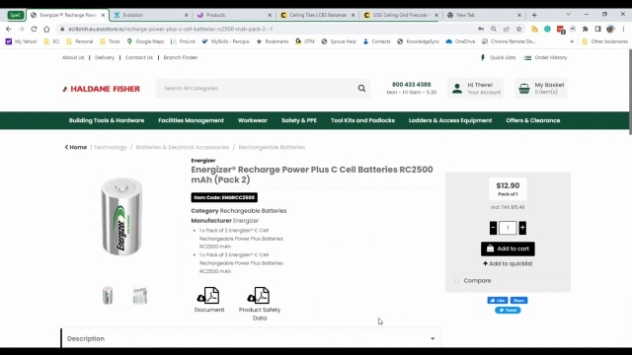This screenshot has height=355, width=632.
Task: Open the Google Maps bookmark
Action: tap(145, 41)
